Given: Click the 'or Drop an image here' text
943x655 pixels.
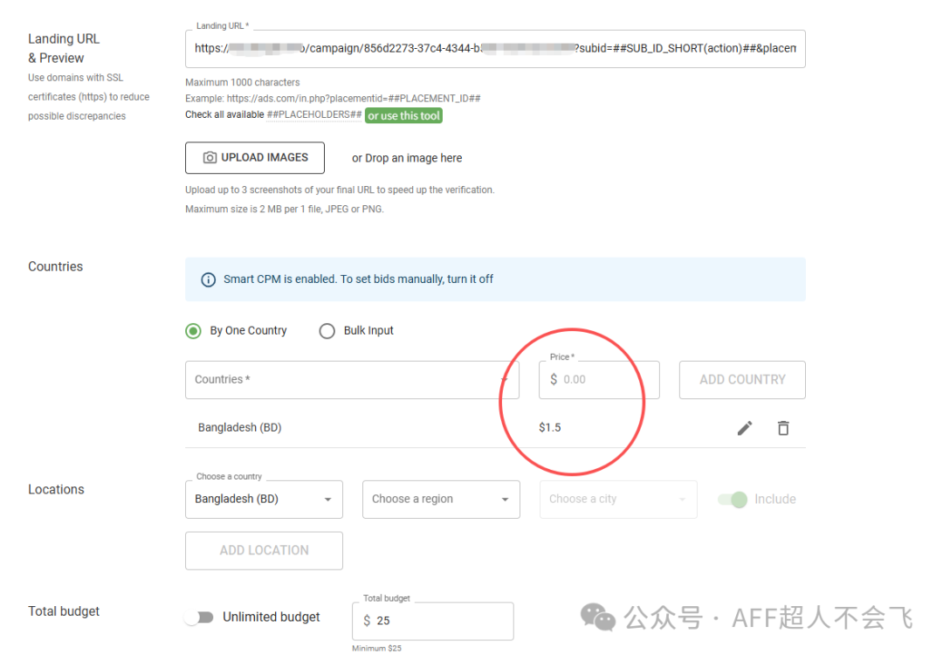Looking at the screenshot, I should point(407,158).
